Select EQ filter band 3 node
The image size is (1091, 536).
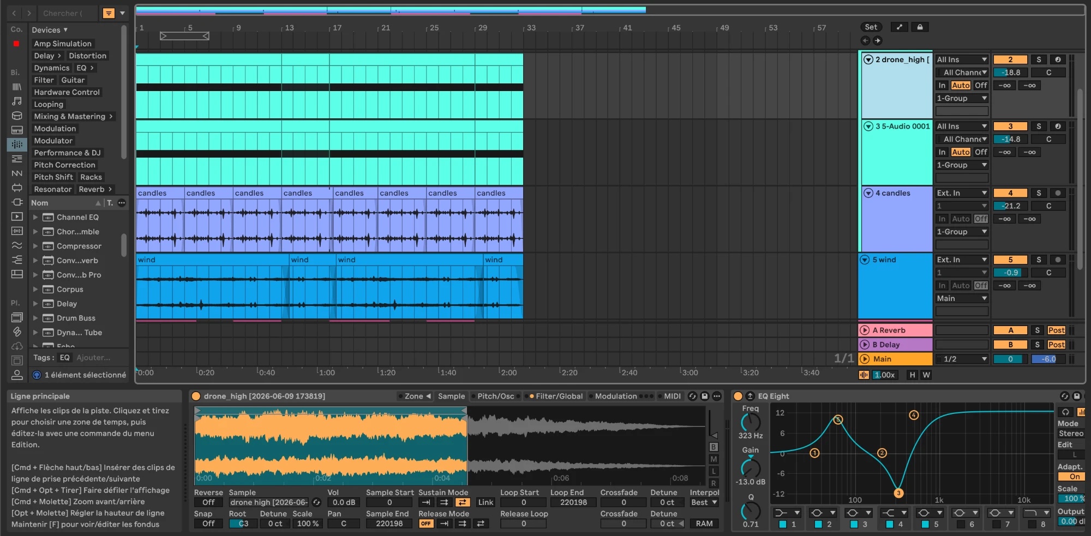pyautogui.click(x=898, y=493)
